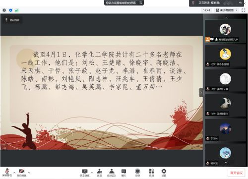Image resolution: width=248 pixels, height=179 pixels.
Task: Expand share screen options arrow
Action: 92,173
